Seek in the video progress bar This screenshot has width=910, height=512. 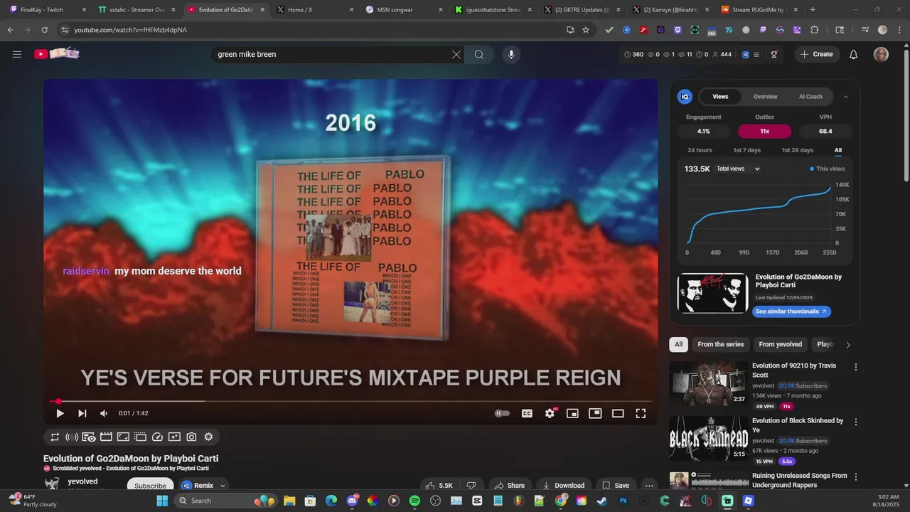(x=350, y=401)
